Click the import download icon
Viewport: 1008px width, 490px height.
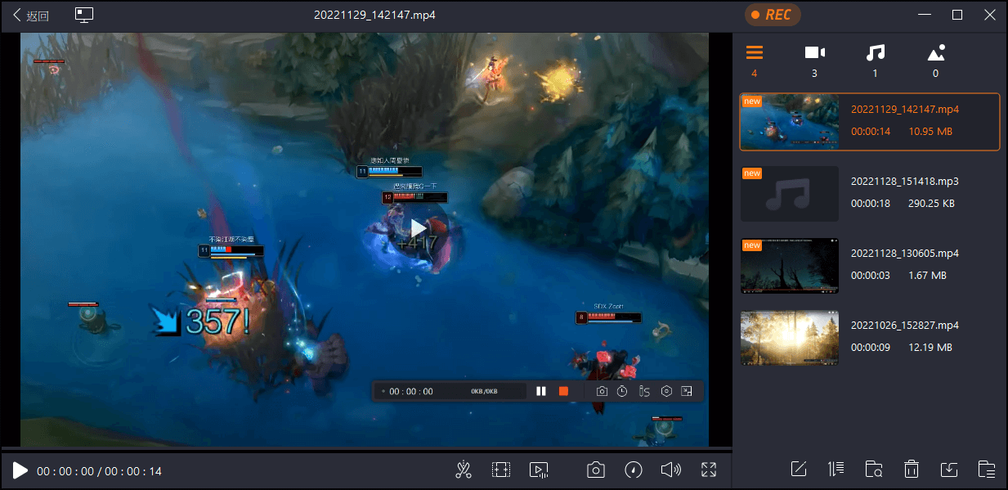coord(949,469)
